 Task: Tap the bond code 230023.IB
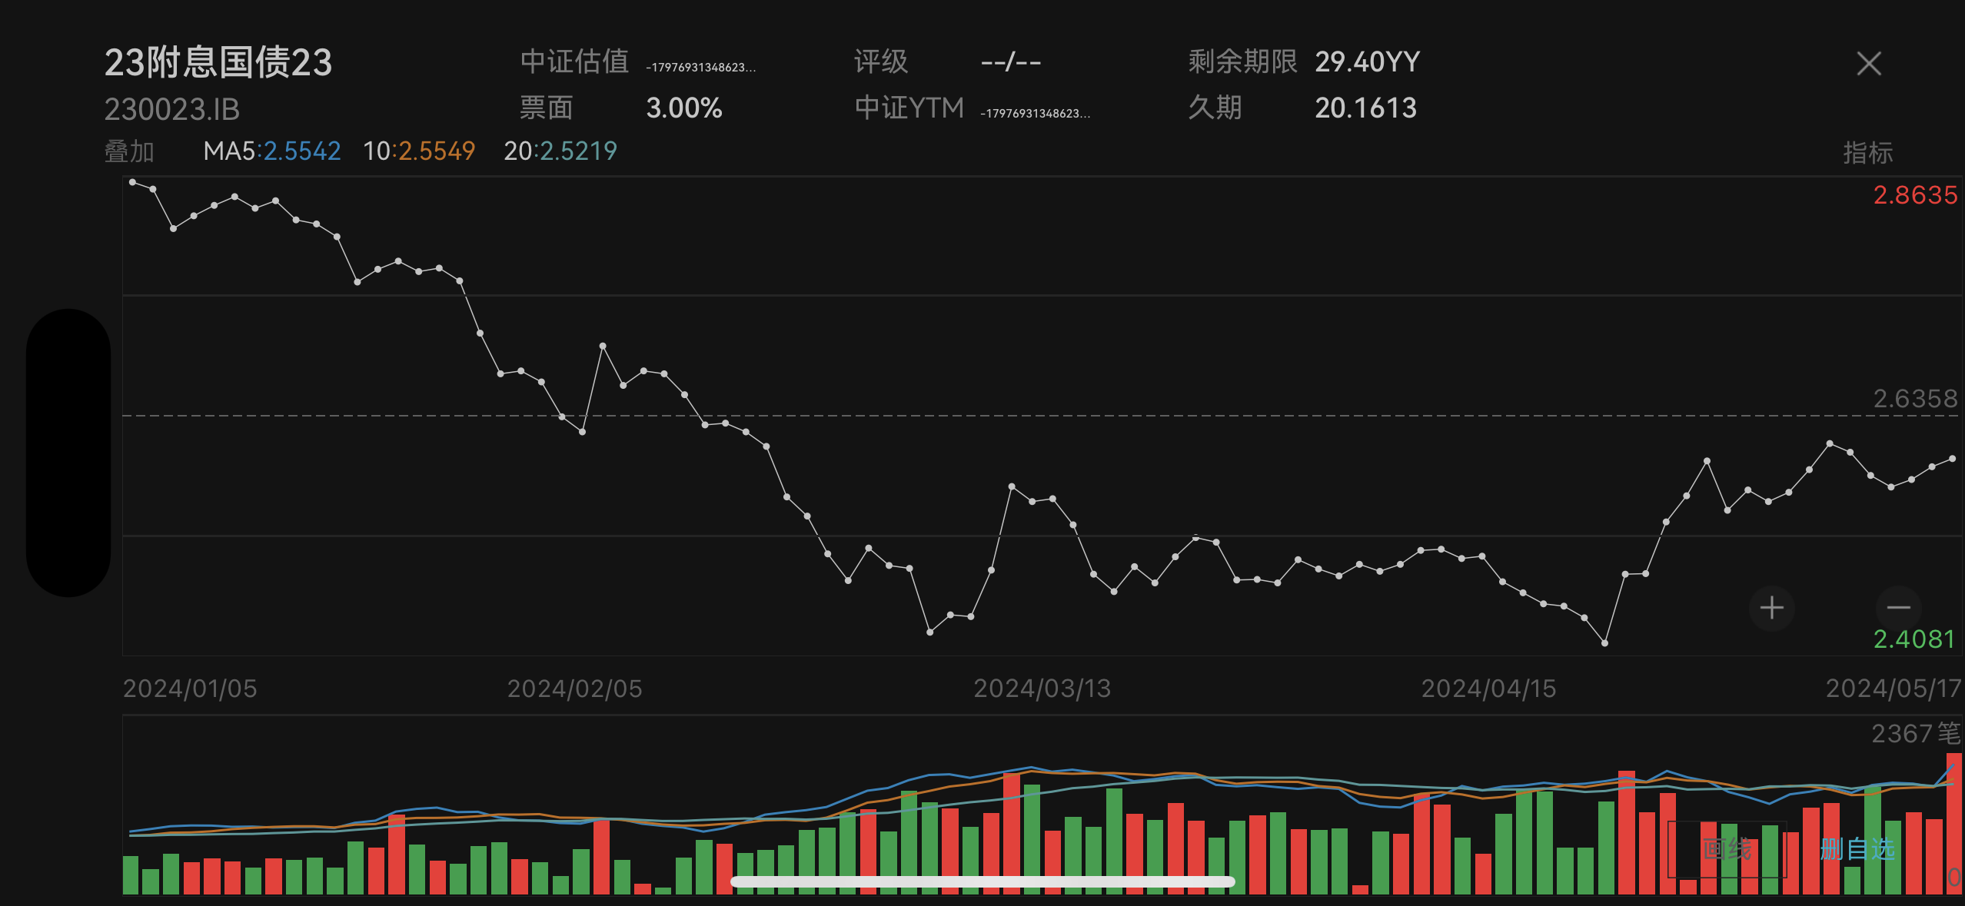pos(172,109)
